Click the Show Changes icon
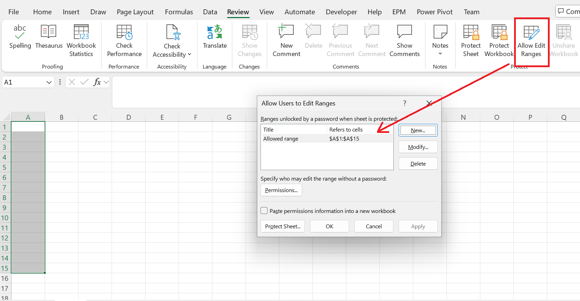 click(250, 32)
